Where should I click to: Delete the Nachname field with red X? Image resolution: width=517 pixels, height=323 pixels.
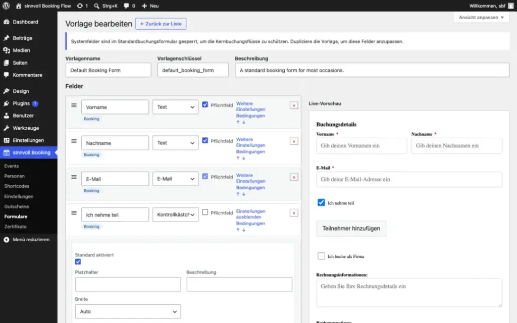[294, 141]
